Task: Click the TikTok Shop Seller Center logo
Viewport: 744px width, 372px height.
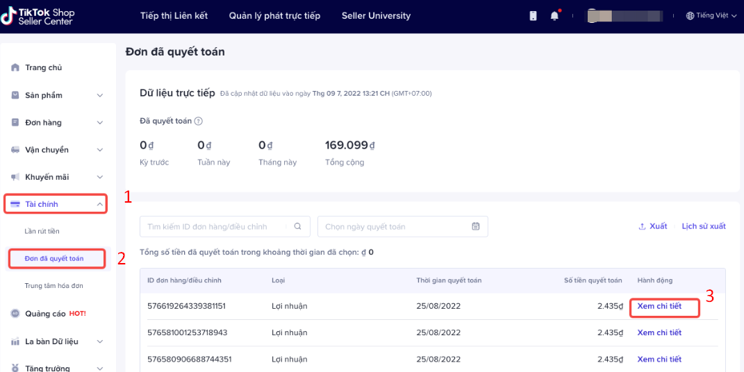Action: 38,16
